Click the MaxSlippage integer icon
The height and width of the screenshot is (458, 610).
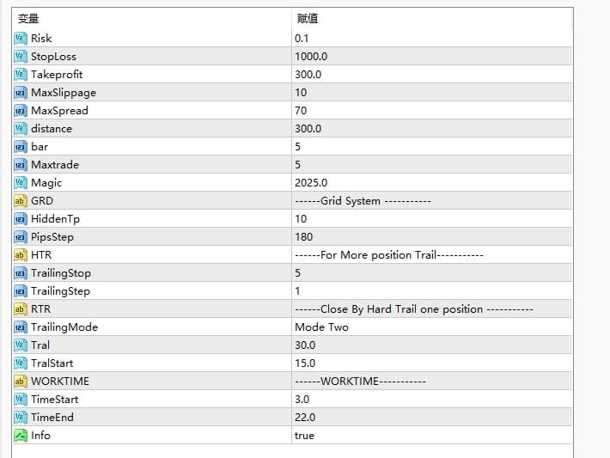[x=21, y=93]
